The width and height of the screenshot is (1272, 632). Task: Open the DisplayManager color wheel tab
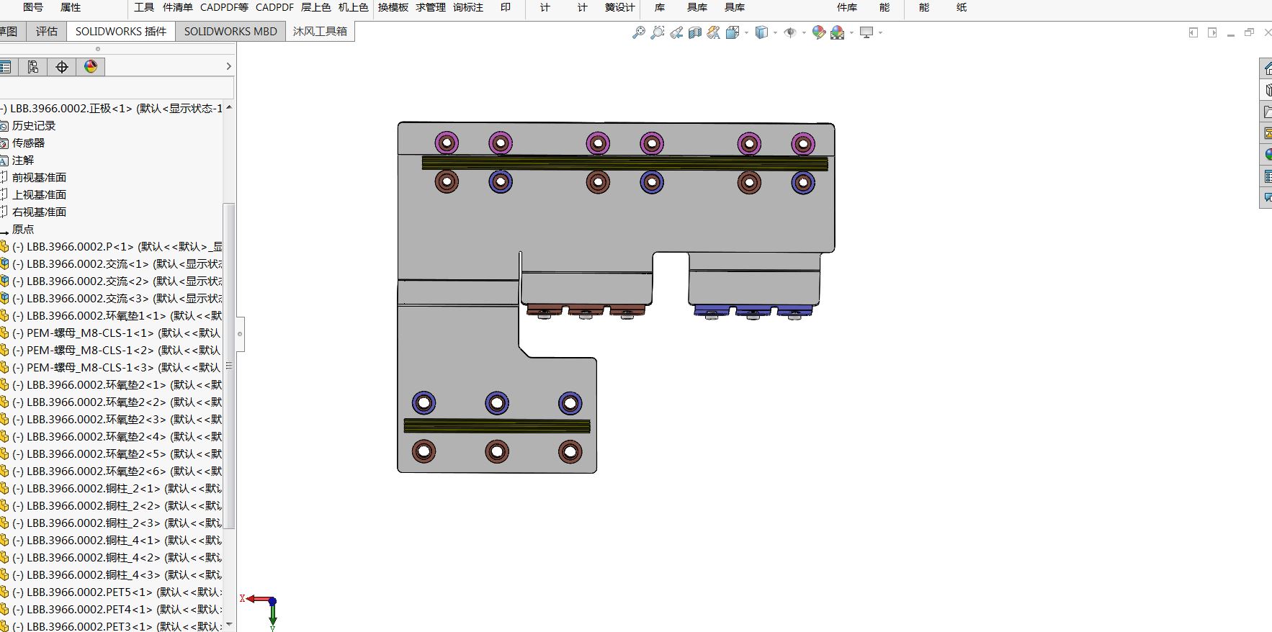pyautogui.click(x=91, y=67)
